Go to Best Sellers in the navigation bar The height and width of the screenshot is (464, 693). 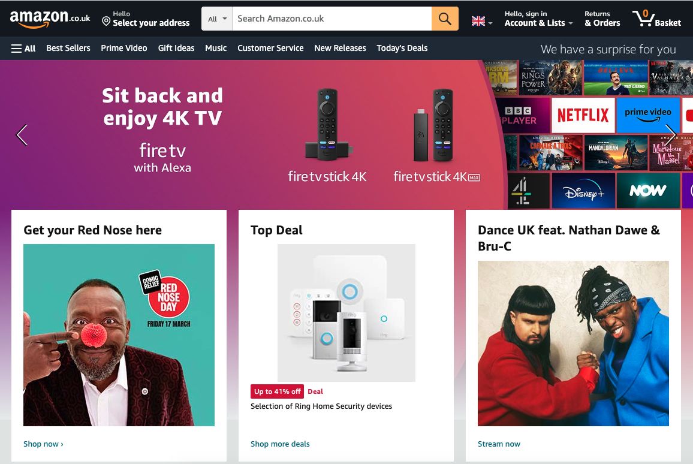click(x=68, y=48)
